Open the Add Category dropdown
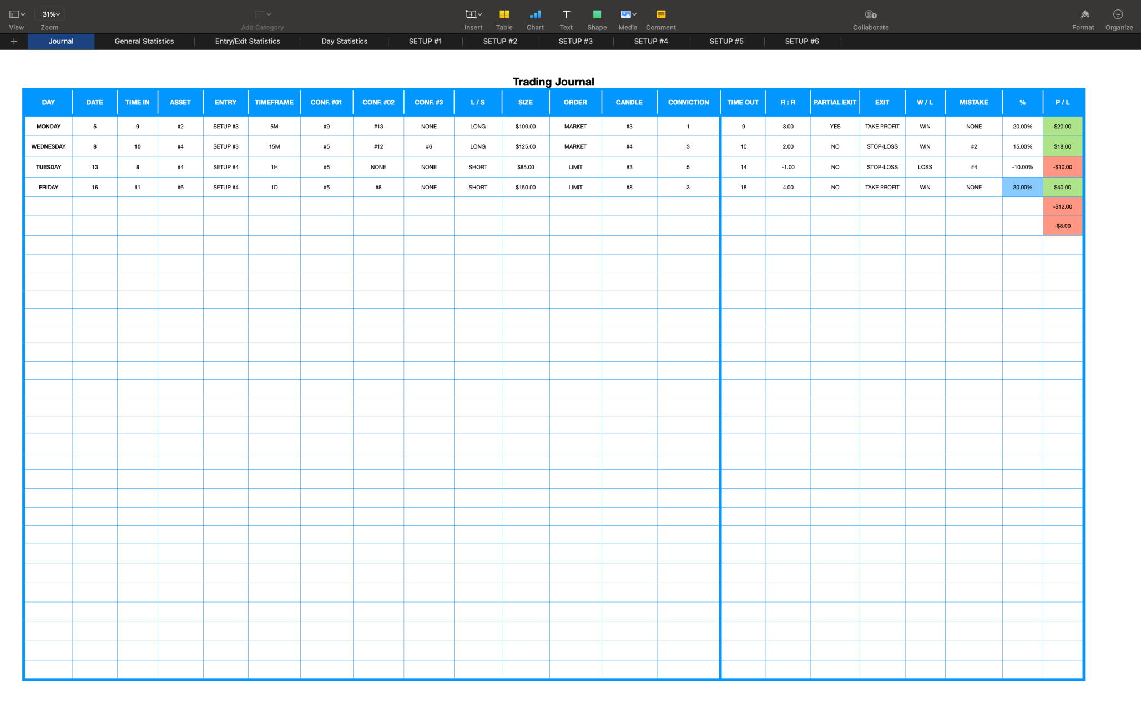Viewport: 1141px width, 713px height. (x=262, y=15)
